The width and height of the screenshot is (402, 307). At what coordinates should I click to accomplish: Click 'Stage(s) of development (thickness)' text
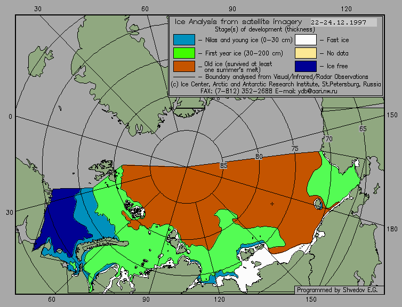[265, 29]
